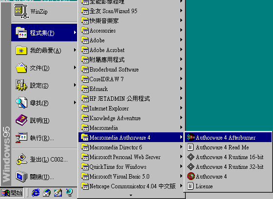Screen dimensions: 273x199
Task: Expand Microsoft Personal Web Server folder
Action: 132,157
